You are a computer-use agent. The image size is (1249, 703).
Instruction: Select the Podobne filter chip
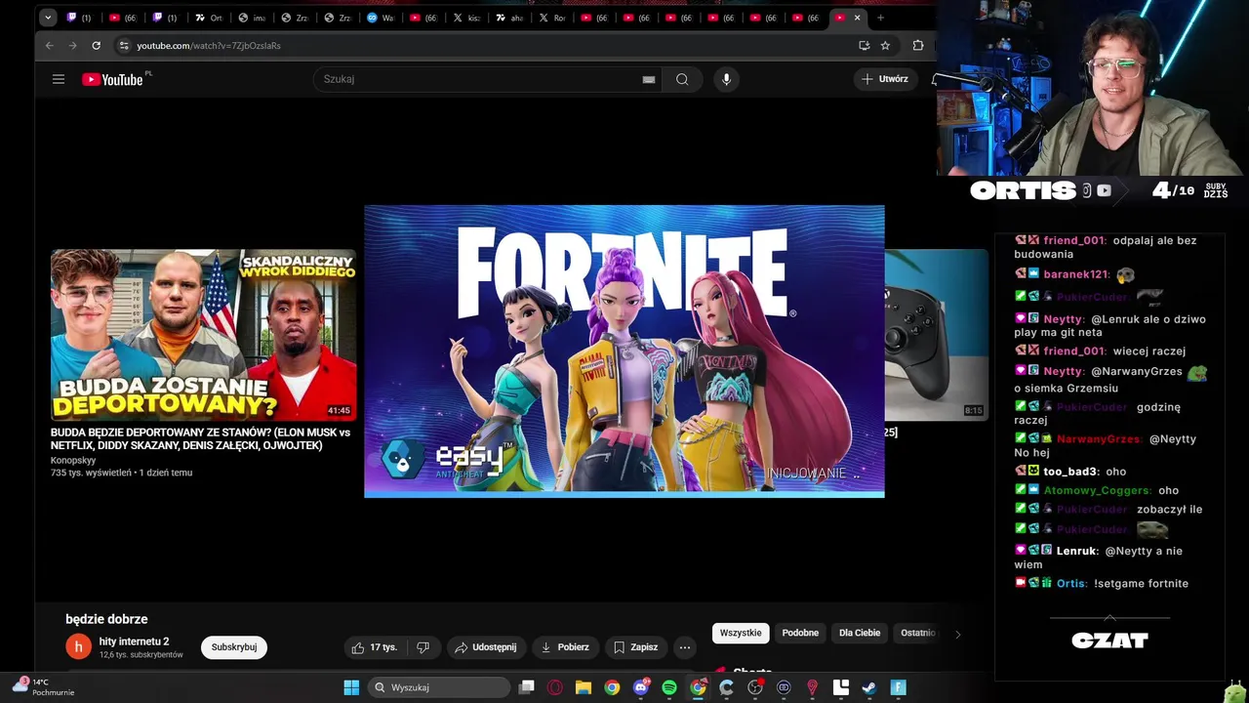[x=800, y=633]
